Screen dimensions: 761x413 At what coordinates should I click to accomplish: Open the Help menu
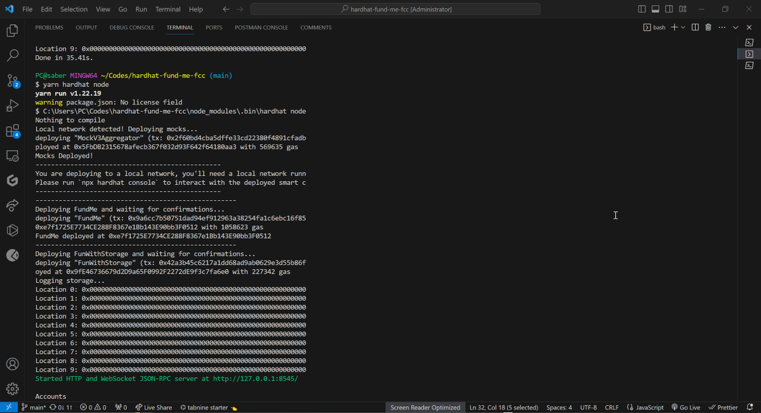(196, 9)
